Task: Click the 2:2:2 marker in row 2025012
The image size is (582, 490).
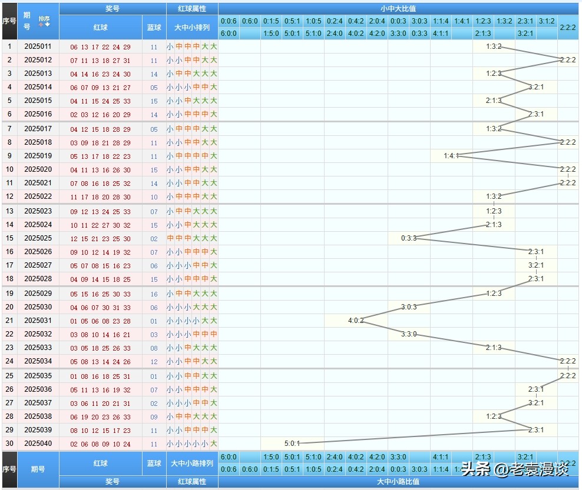Action: (x=568, y=60)
